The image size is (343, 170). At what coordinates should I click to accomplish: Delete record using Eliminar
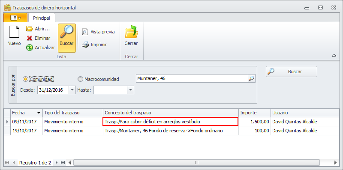(38, 38)
